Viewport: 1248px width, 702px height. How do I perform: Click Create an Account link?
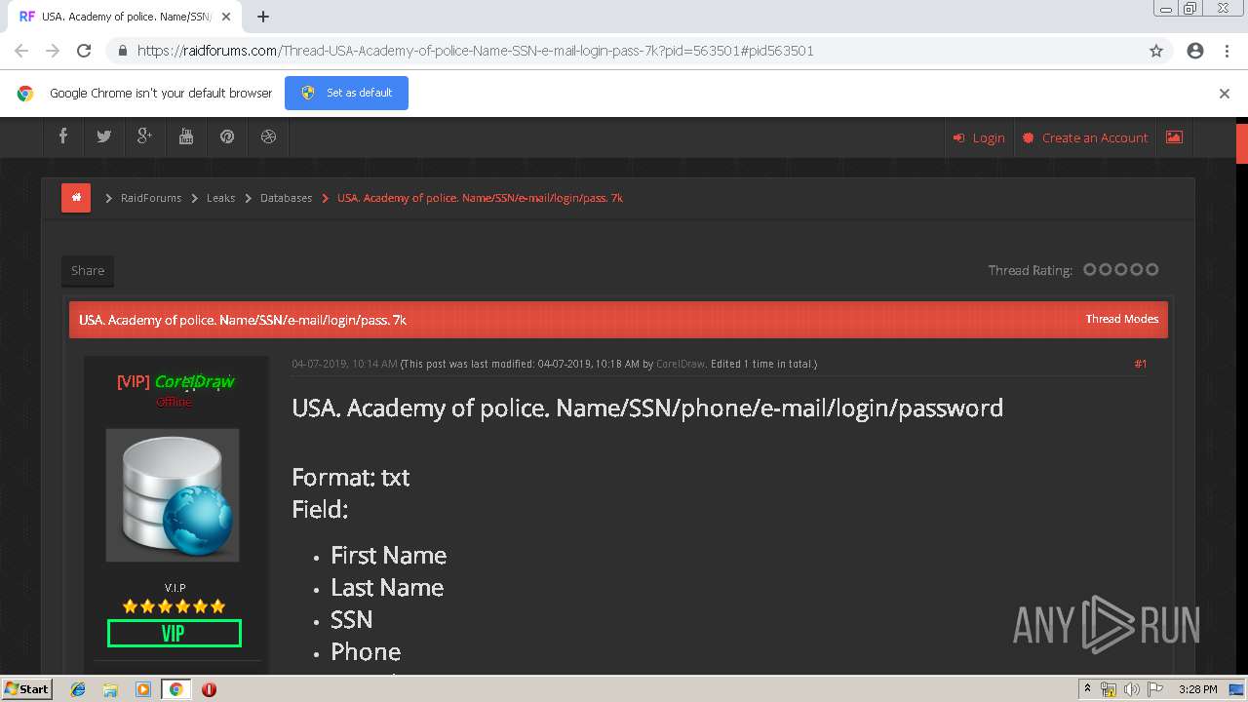click(1085, 137)
